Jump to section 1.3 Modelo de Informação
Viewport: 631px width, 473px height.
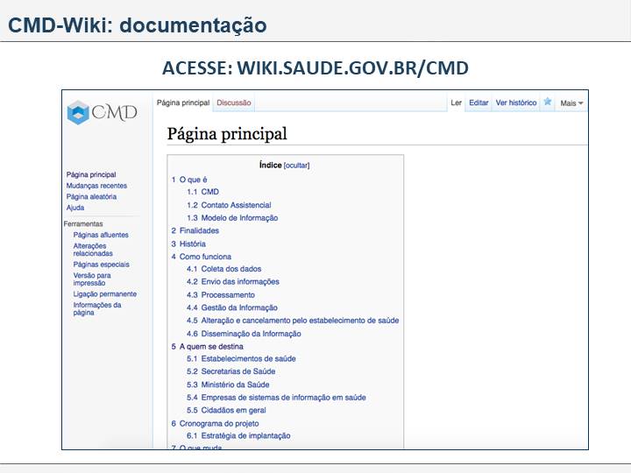232,217
